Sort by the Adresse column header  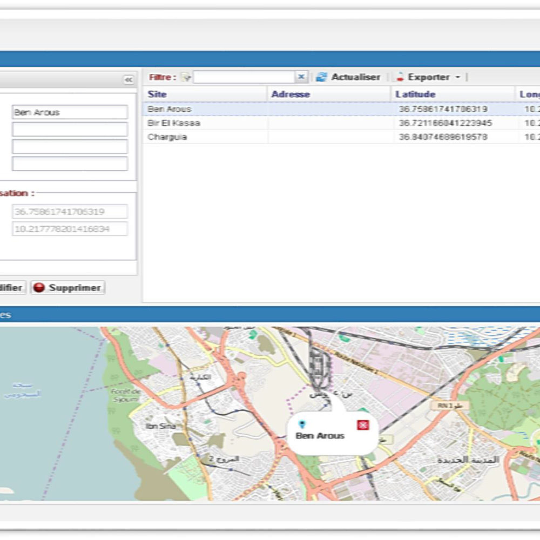pos(291,94)
